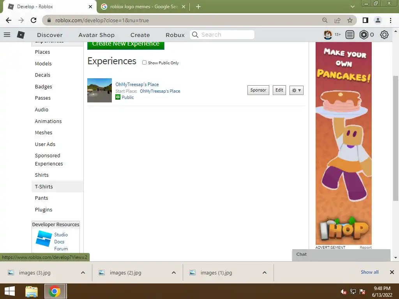The width and height of the screenshot is (399, 299).
Task: Click the Roblox logo home icon
Action: pyautogui.click(x=21, y=35)
